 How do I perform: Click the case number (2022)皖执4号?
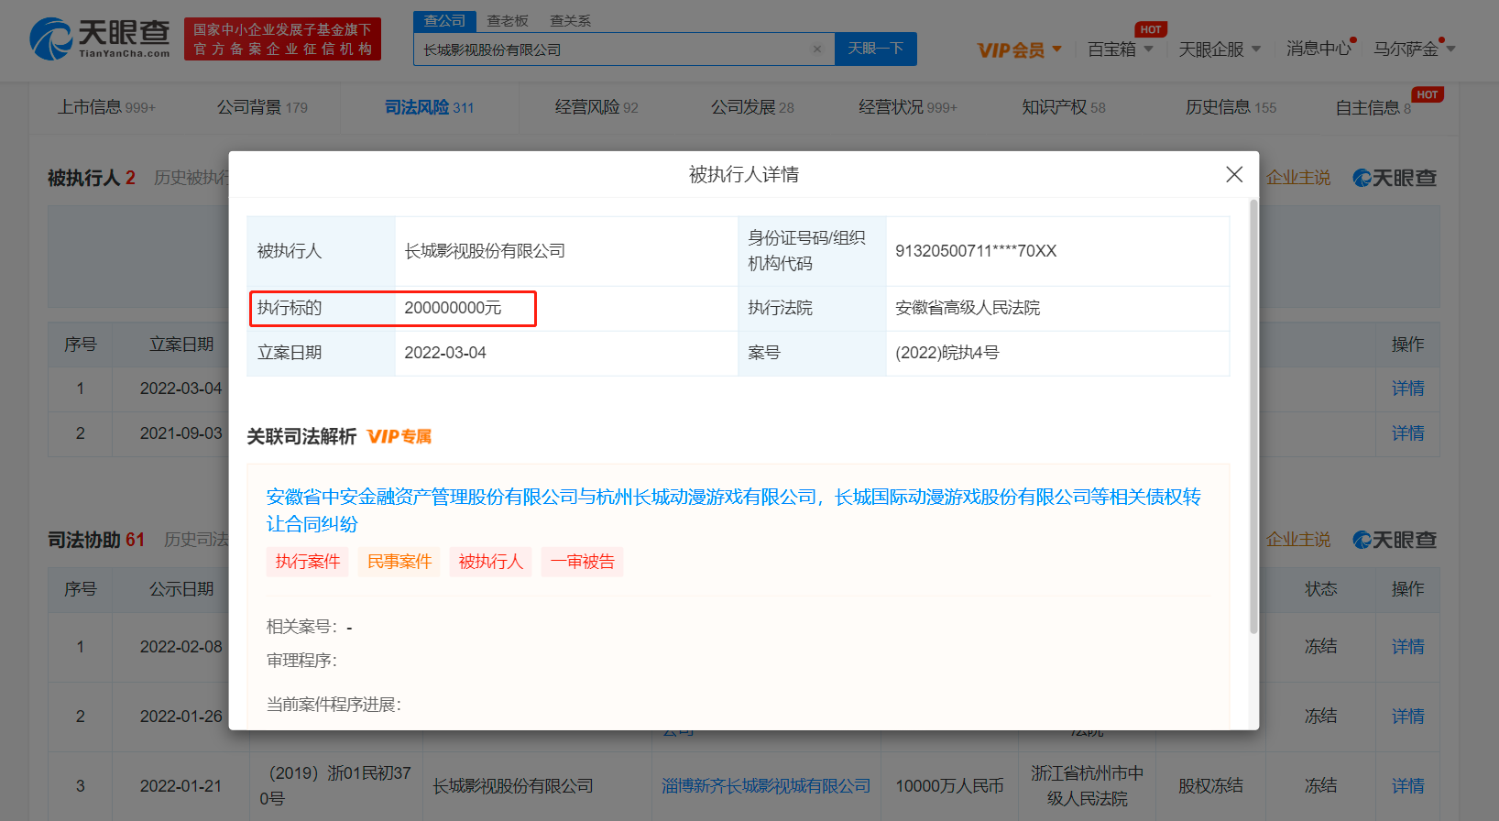(946, 353)
